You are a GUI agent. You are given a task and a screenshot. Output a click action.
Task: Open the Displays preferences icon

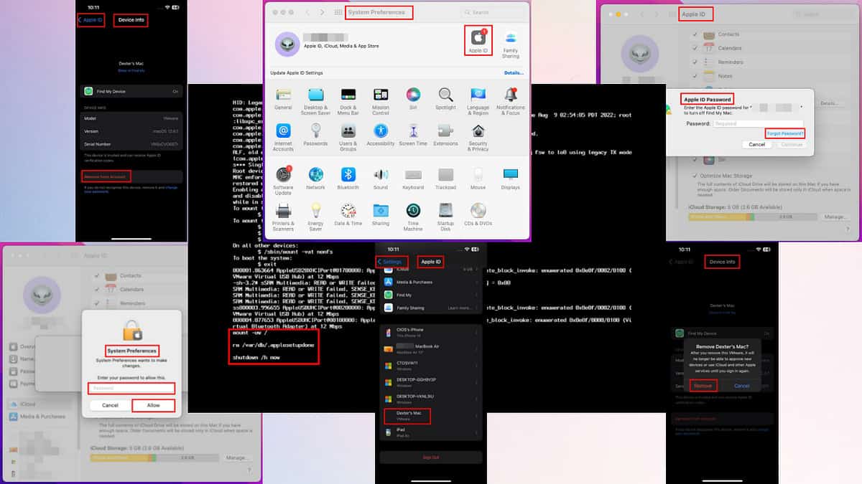pos(511,178)
